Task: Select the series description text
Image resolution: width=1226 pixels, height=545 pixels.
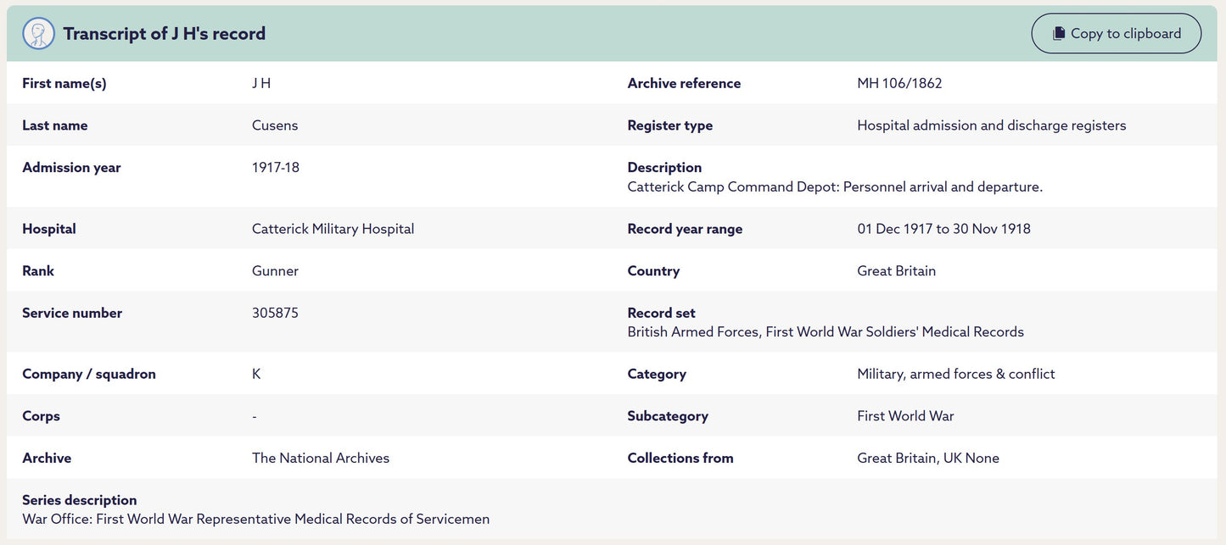Action: 256,520
